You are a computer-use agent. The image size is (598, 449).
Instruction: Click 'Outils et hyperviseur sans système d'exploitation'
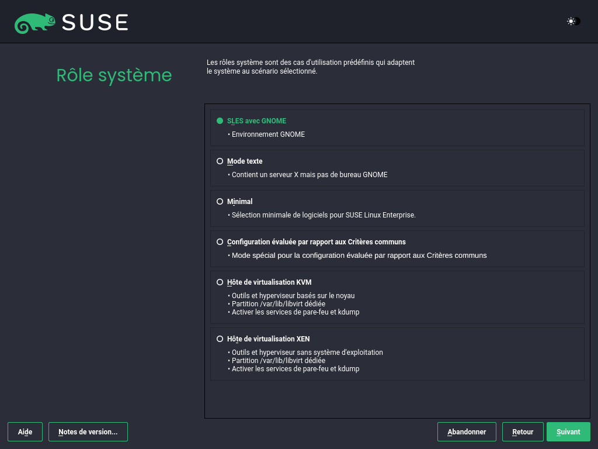[307, 353]
